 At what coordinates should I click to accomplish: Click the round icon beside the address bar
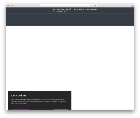[95, 5]
